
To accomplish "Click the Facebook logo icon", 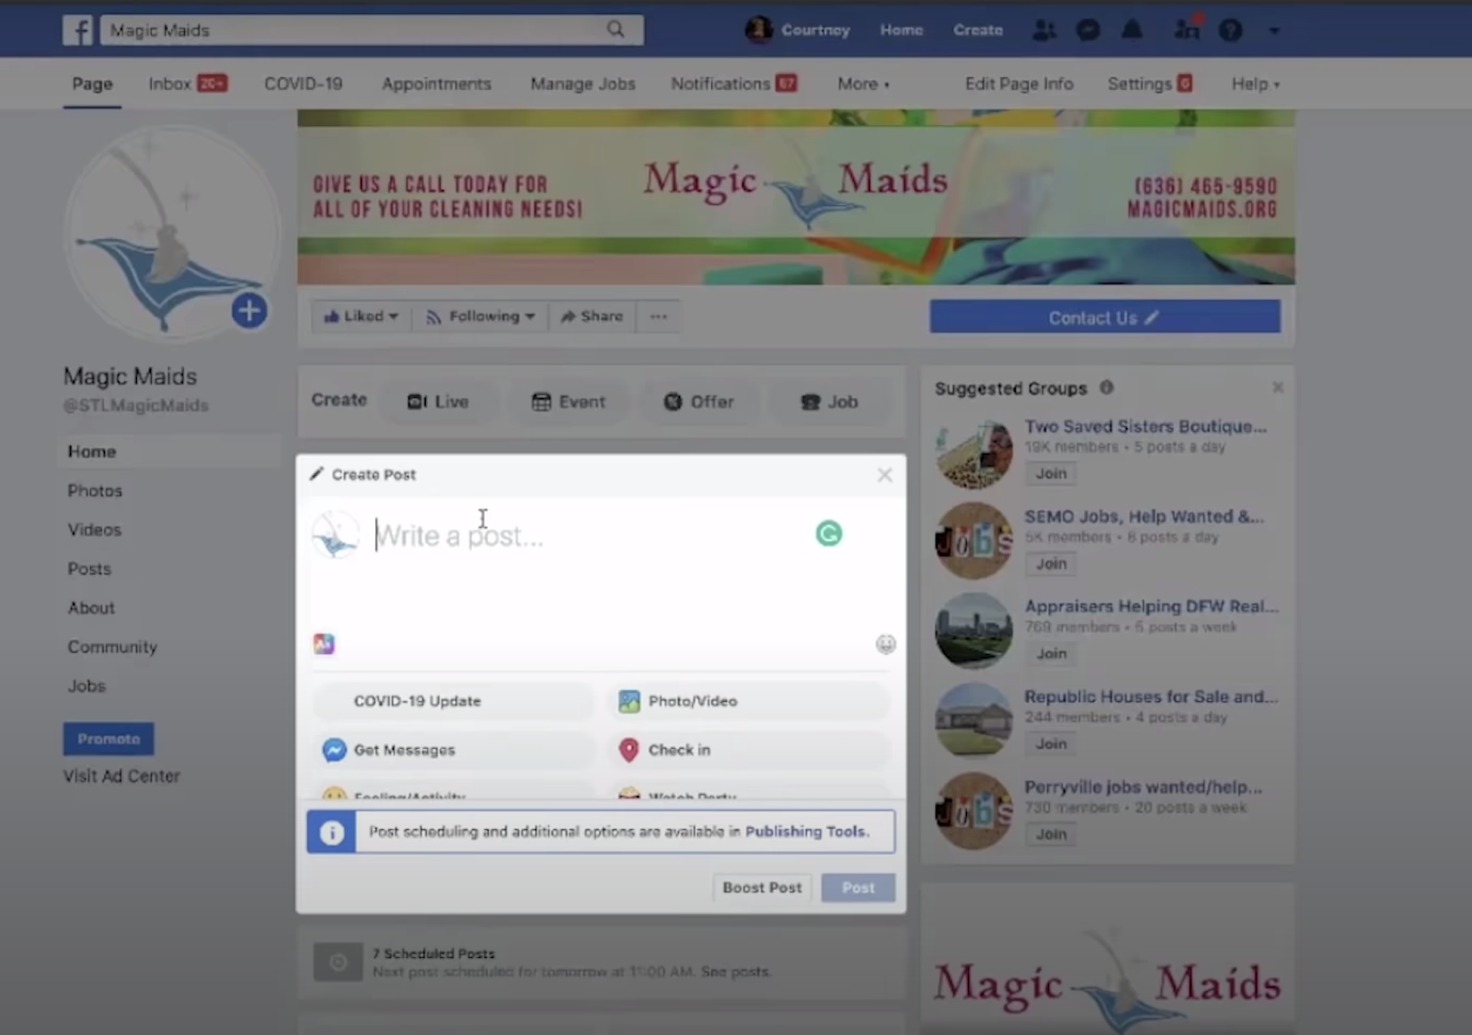I will 77,30.
